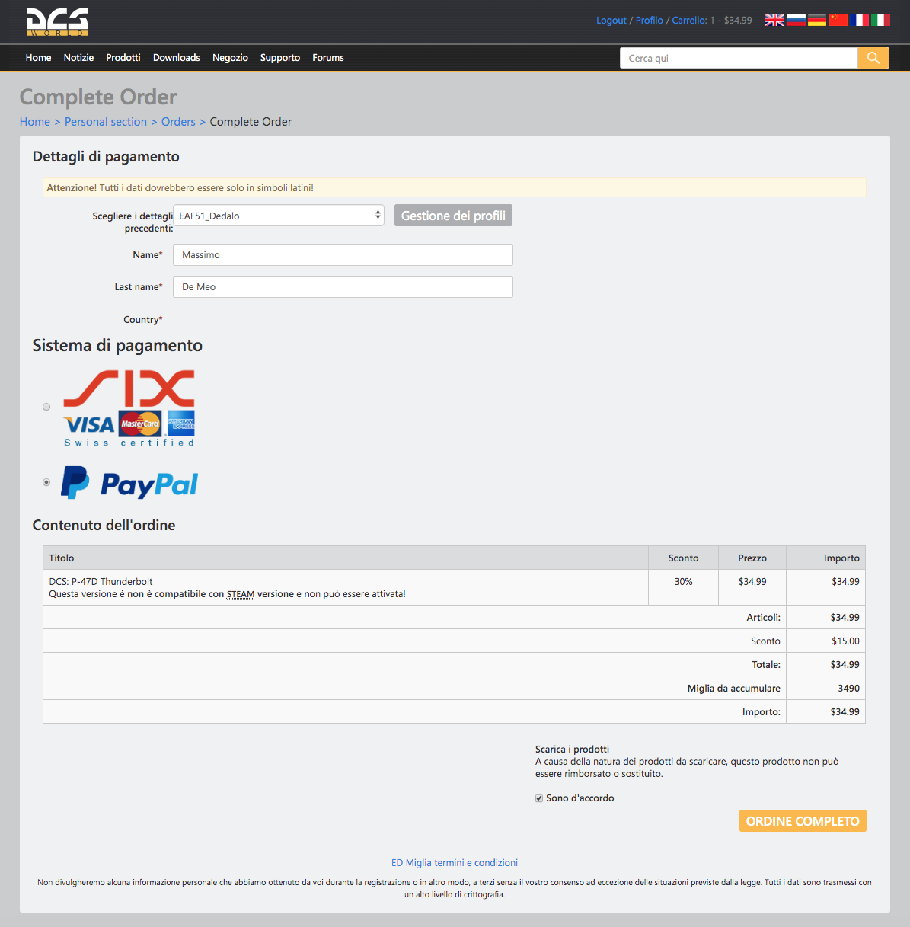Screen dimensions: 910x927
Task: Click the Last name input field
Action: tap(343, 287)
